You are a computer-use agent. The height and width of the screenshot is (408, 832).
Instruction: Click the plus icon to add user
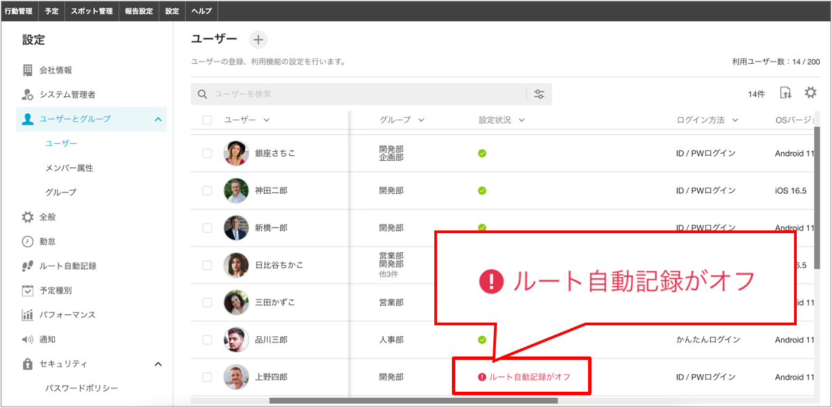258,40
